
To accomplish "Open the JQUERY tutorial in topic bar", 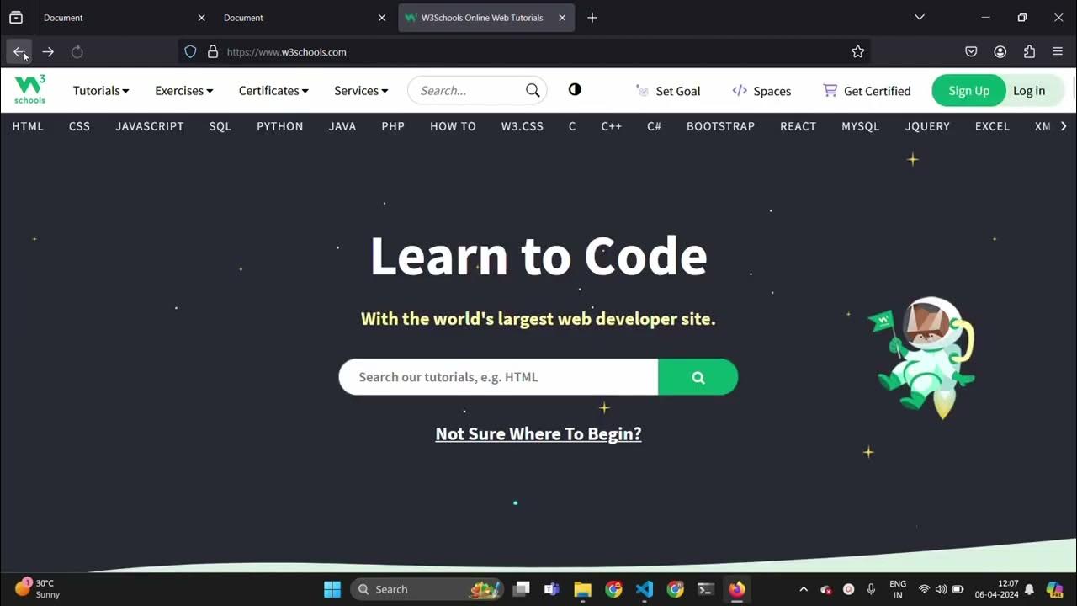I will [927, 126].
